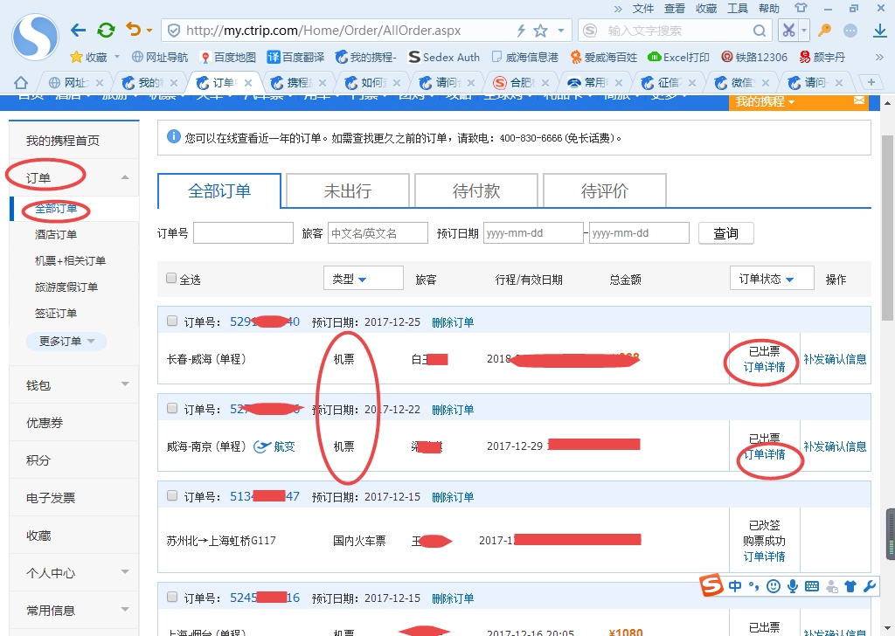895x636 pixels.
Task: Click the search magnifier icon in search box
Action: tap(760, 31)
